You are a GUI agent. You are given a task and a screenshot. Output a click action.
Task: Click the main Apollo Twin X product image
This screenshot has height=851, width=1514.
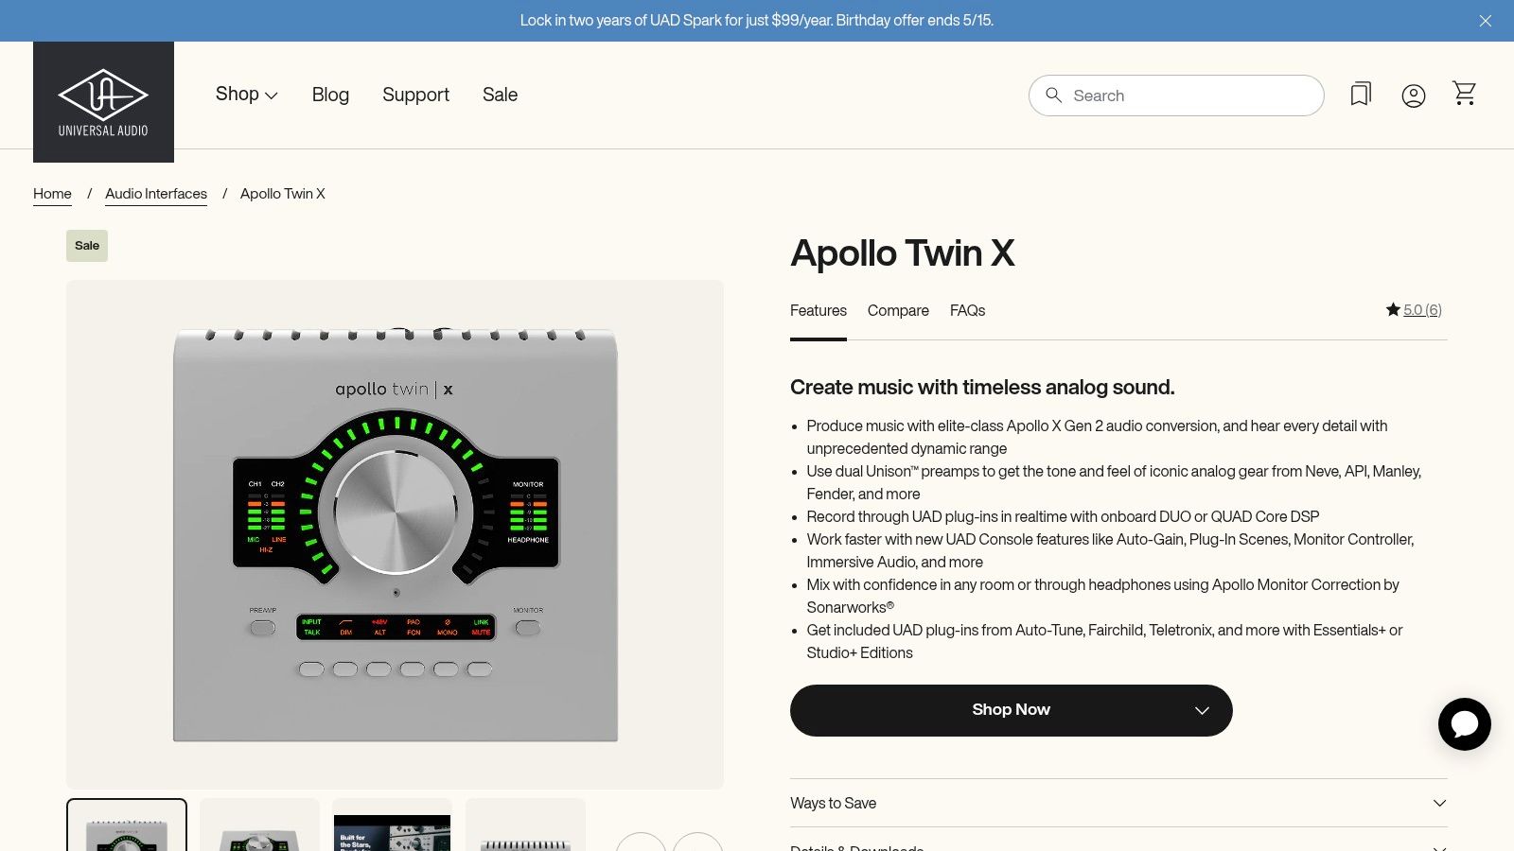395,534
